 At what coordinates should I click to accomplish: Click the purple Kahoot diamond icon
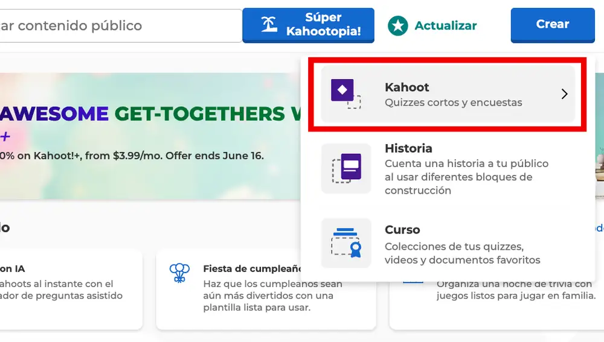click(346, 94)
